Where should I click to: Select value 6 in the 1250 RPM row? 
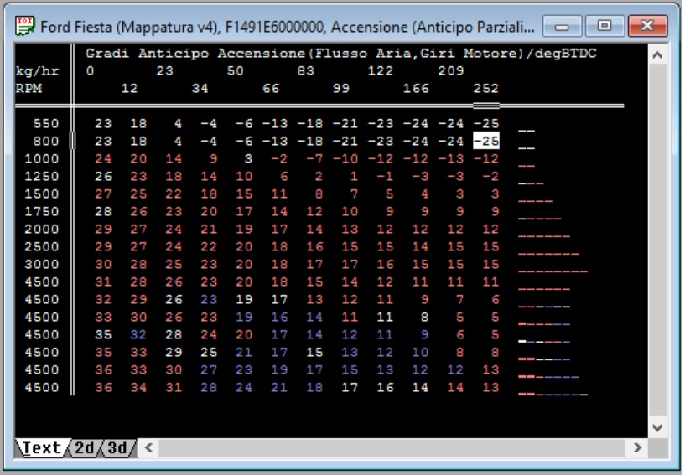pos(283,177)
